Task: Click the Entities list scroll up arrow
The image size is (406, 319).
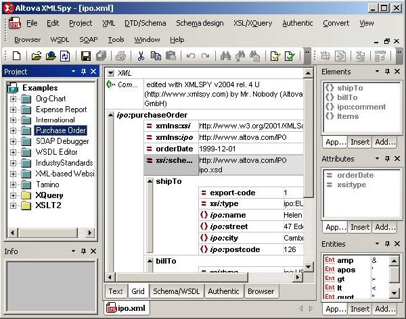Action: click(394, 261)
